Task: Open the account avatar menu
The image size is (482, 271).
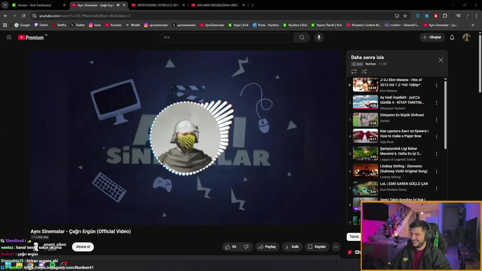Action: (x=467, y=37)
